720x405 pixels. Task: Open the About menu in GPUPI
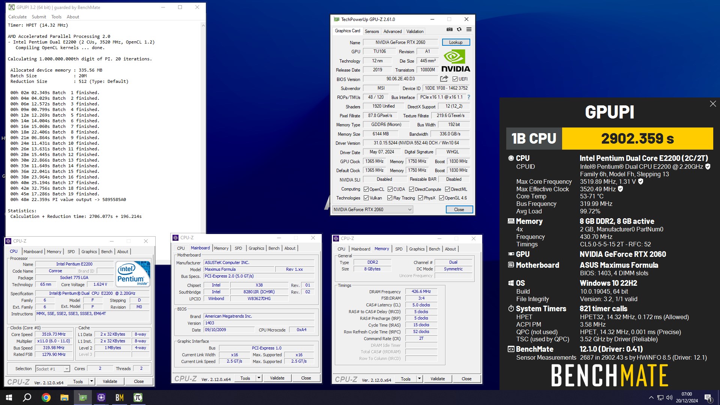pyautogui.click(x=73, y=17)
